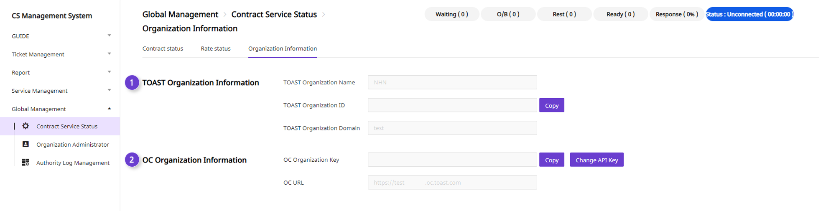Select the Organization Information tab
836x211 pixels.
click(x=283, y=48)
